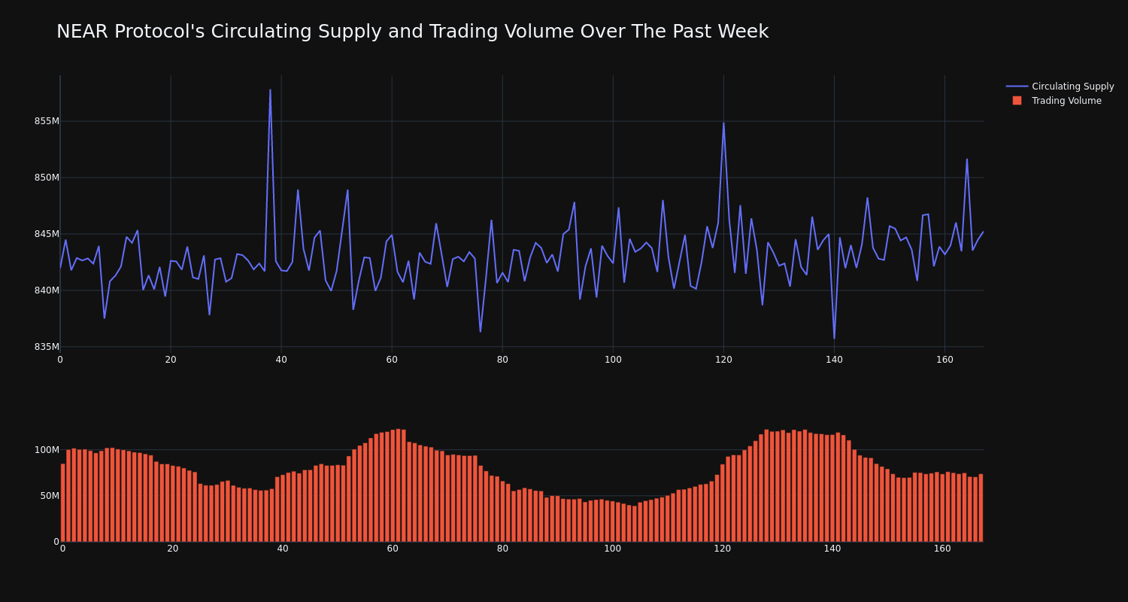Click the blue Circulating Supply legend line
The height and width of the screenshot is (602, 1128).
(x=1017, y=87)
